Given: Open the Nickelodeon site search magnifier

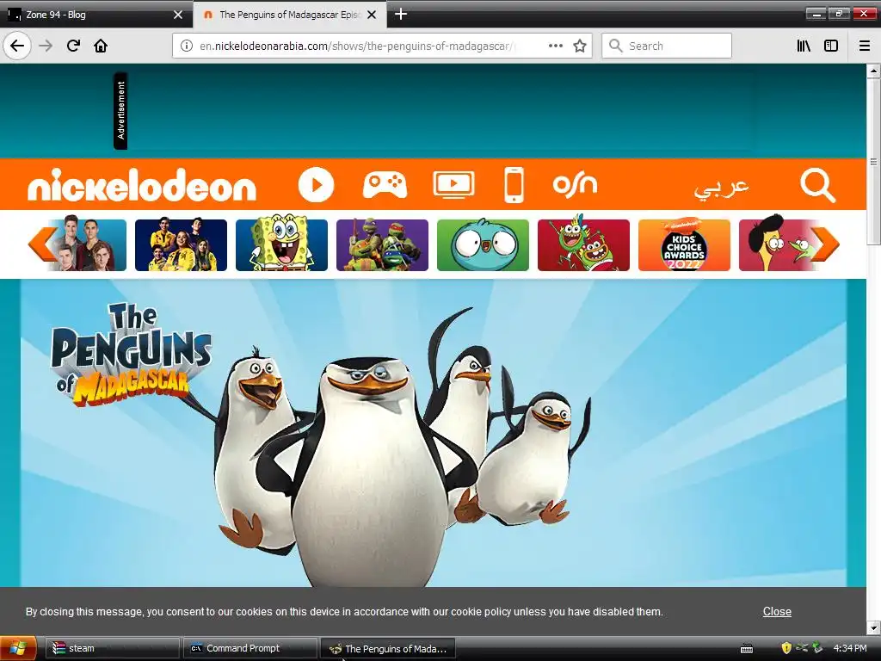Looking at the screenshot, I should click(x=817, y=185).
